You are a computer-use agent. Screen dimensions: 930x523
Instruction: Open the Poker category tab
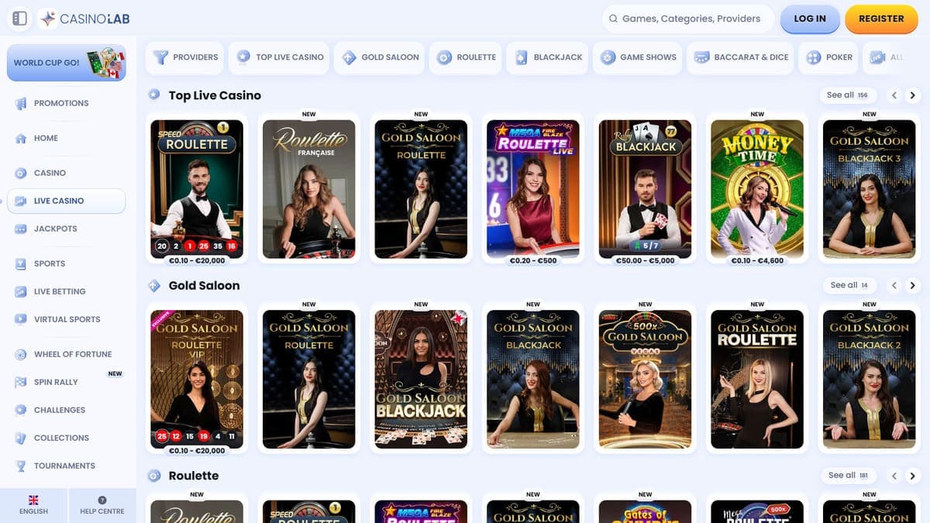pos(829,57)
